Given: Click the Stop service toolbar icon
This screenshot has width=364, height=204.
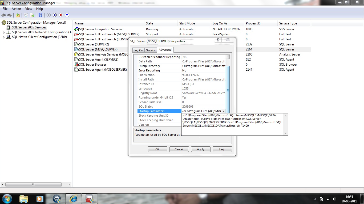Looking at the screenshot, I should (61, 15).
